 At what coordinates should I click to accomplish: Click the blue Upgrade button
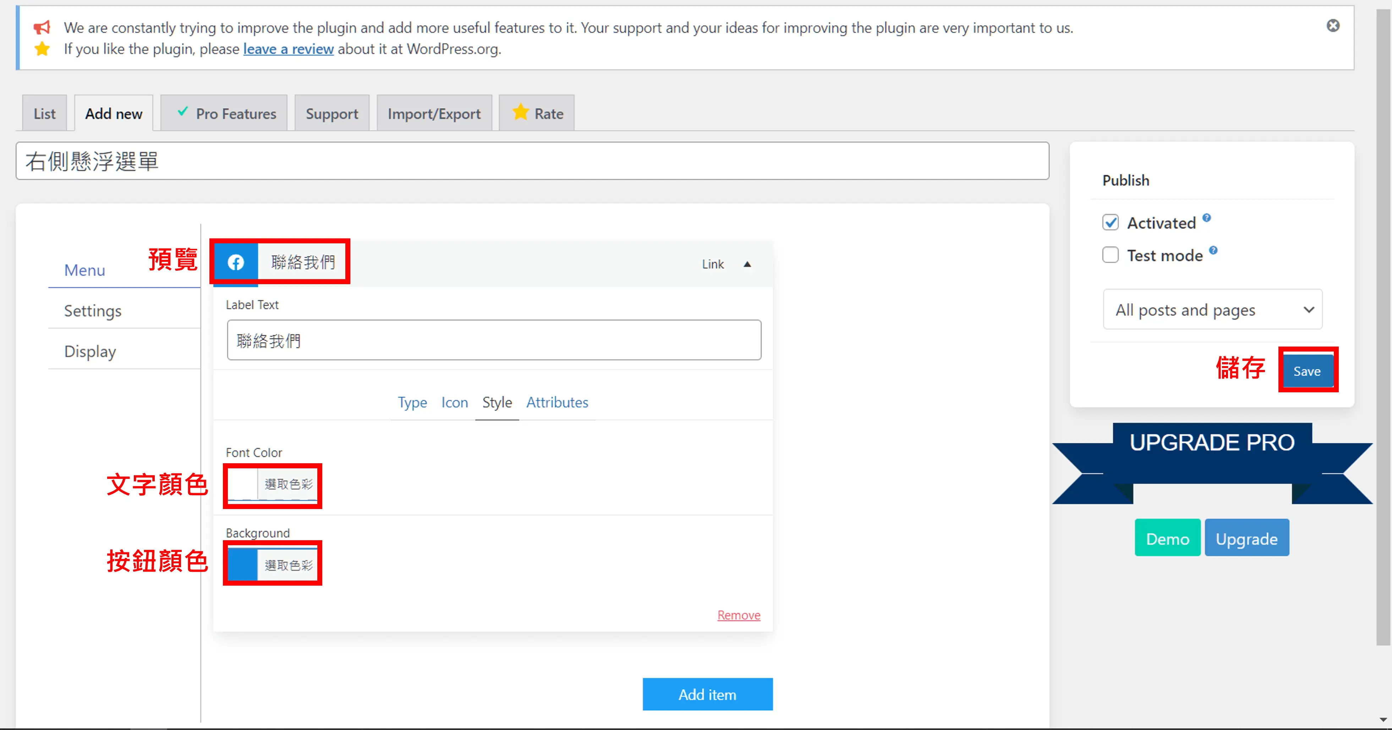pos(1246,538)
